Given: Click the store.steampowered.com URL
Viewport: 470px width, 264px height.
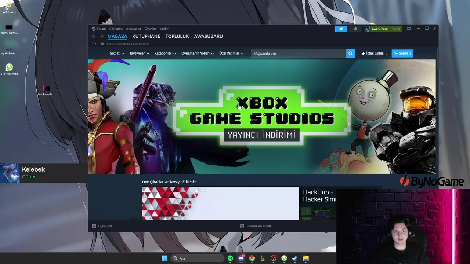Looking at the screenshot, I should (x=127, y=44).
